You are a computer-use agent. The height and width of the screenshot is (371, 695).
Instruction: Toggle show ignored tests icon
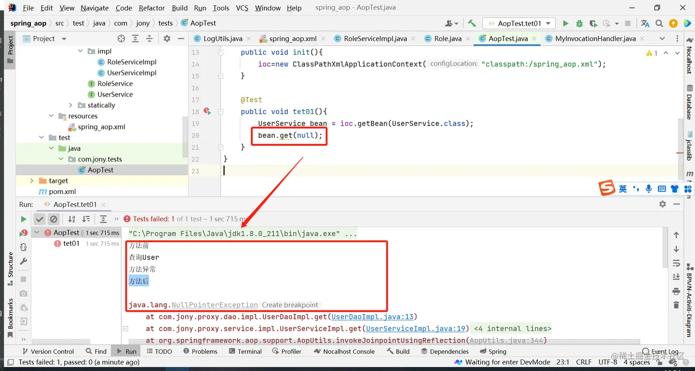click(x=54, y=219)
